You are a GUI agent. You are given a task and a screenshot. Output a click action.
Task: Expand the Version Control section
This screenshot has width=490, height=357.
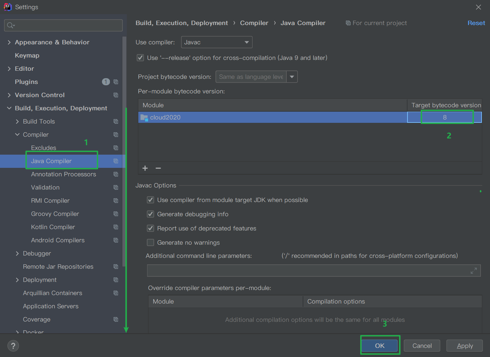tap(9, 95)
